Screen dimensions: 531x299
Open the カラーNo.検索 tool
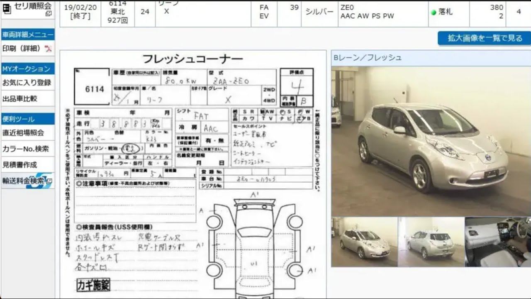26,149
